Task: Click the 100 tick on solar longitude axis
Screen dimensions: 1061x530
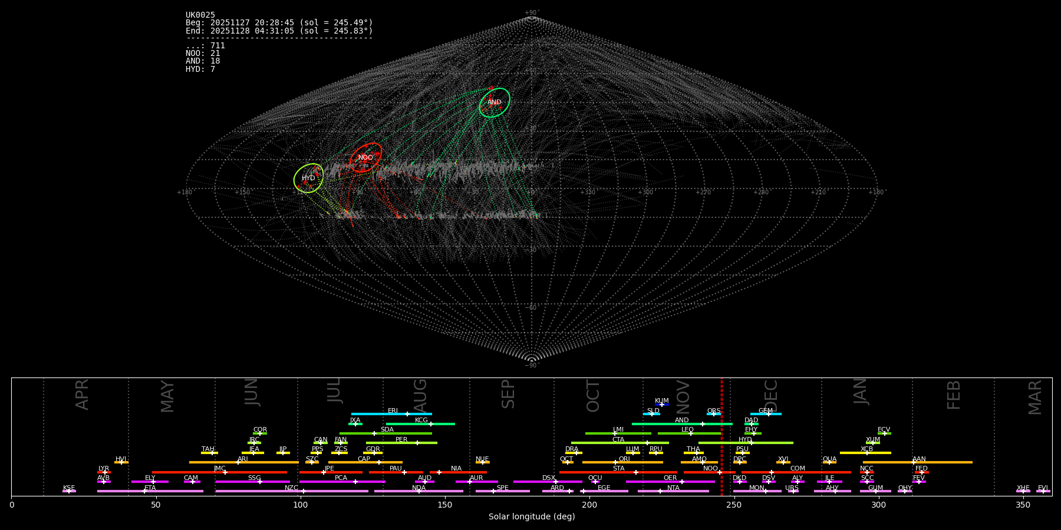Action: (x=301, y=505)
